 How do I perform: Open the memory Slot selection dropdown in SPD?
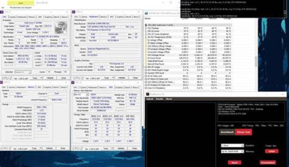click(81, 94)
